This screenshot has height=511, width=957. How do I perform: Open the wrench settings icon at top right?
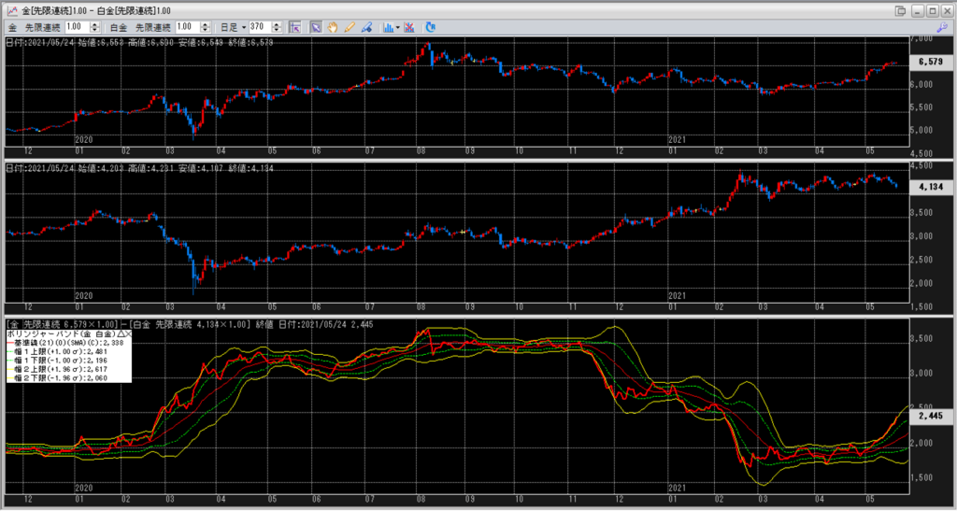pos(942,27)
